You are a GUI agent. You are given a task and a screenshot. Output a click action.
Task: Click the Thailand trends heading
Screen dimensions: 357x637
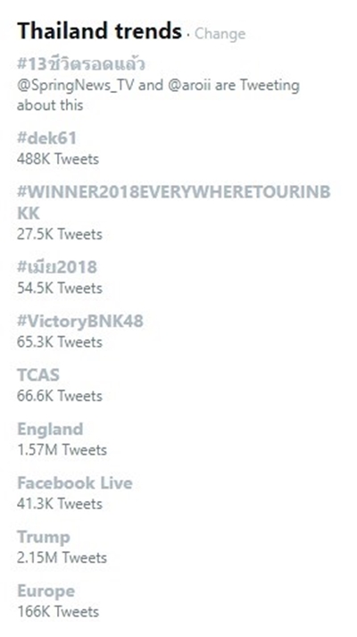(99, 31)
